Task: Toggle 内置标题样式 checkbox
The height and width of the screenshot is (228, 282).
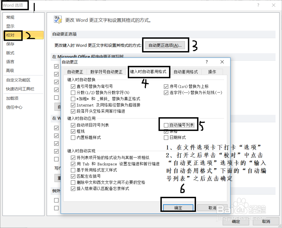Action: click(73, 138)
